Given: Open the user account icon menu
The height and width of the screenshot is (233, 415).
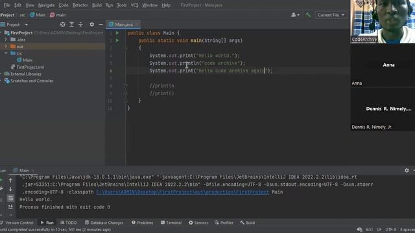Looking at the screenshot, I should (x=295, y=15).
